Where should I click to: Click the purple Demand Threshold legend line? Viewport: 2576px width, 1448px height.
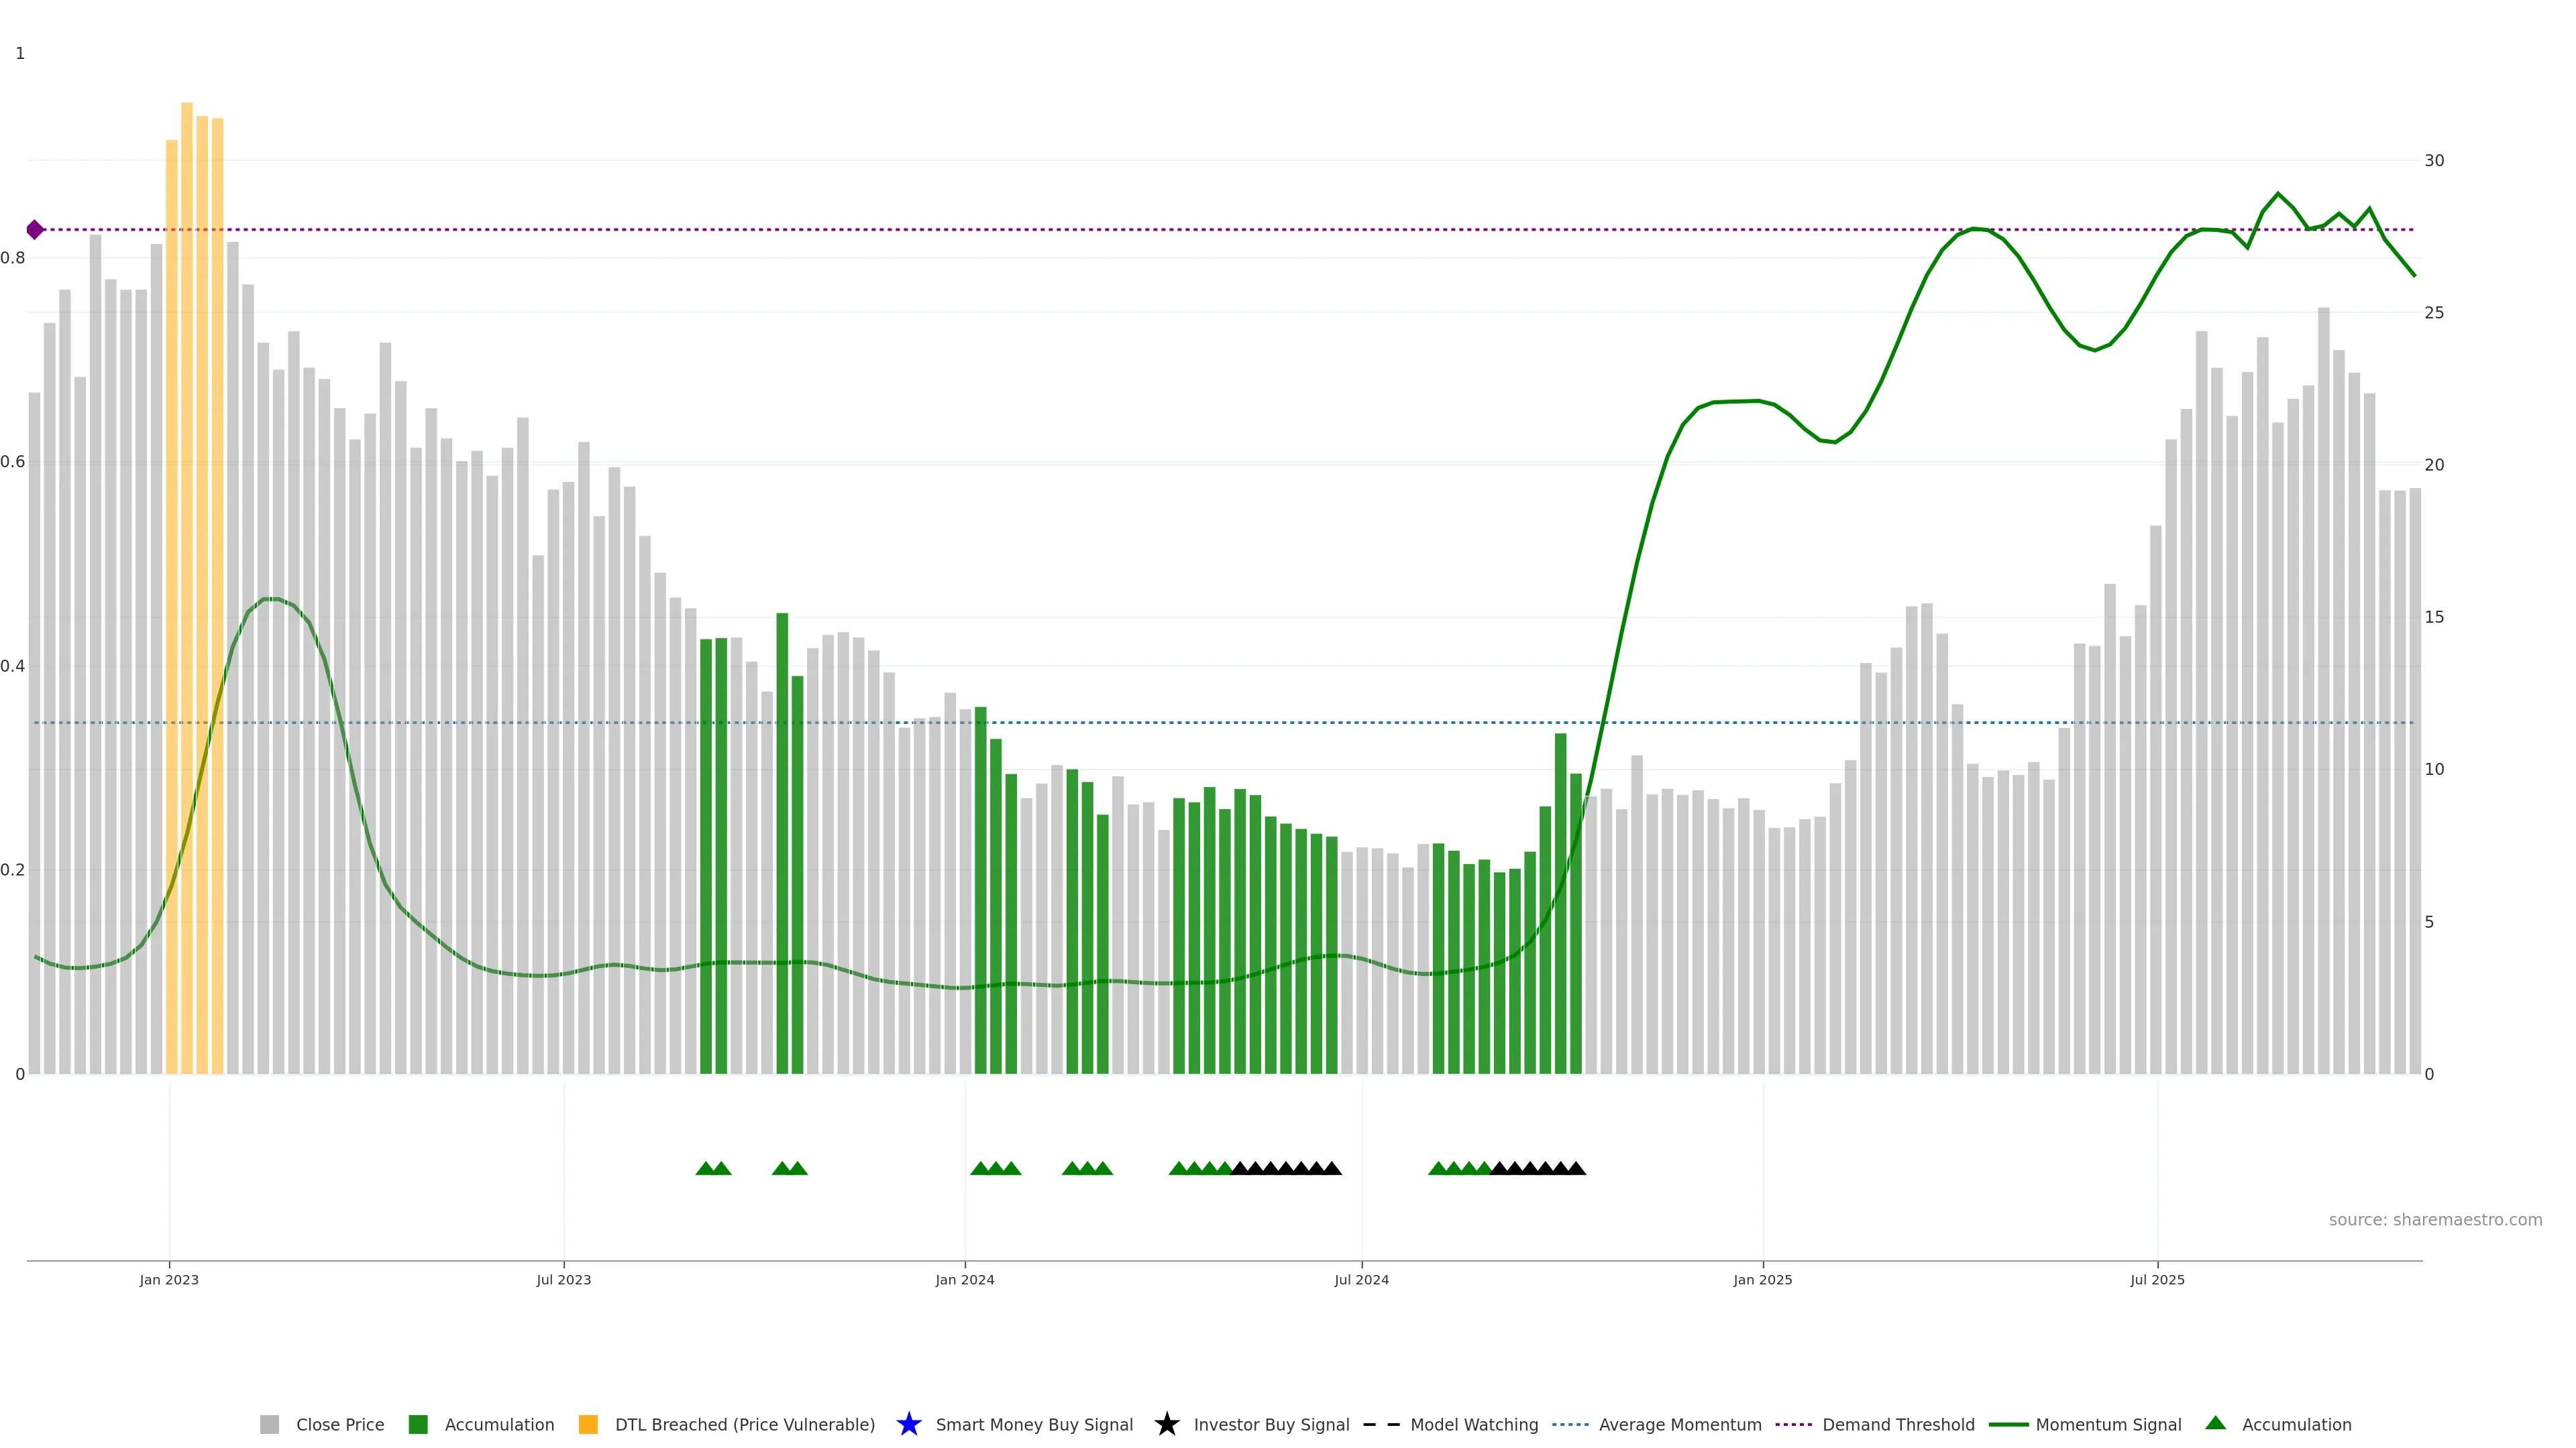tap(1793, 1425)
